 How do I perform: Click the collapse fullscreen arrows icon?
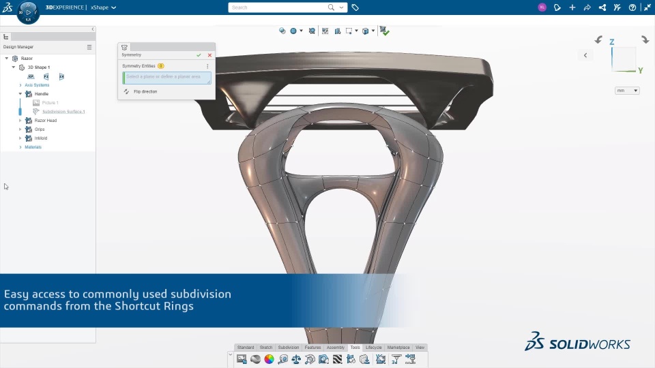click(647, 7)
